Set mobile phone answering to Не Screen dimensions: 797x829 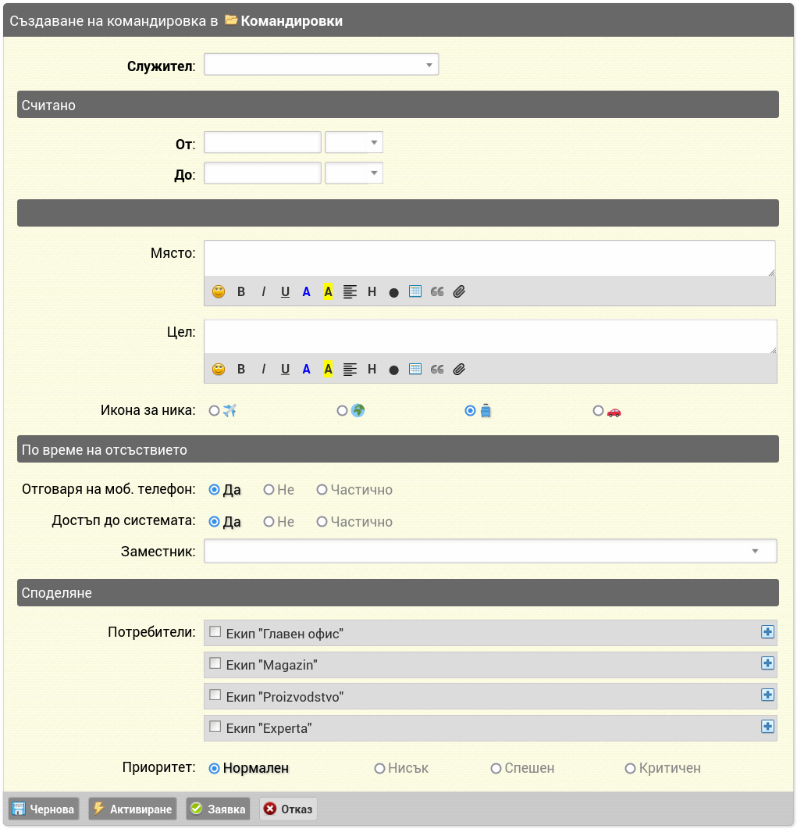(269, 490)
